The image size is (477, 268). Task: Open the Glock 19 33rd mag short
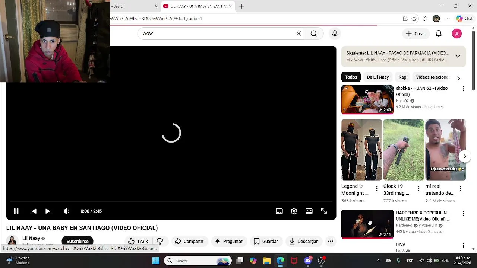pyautogui.click(x=404, y=150)
